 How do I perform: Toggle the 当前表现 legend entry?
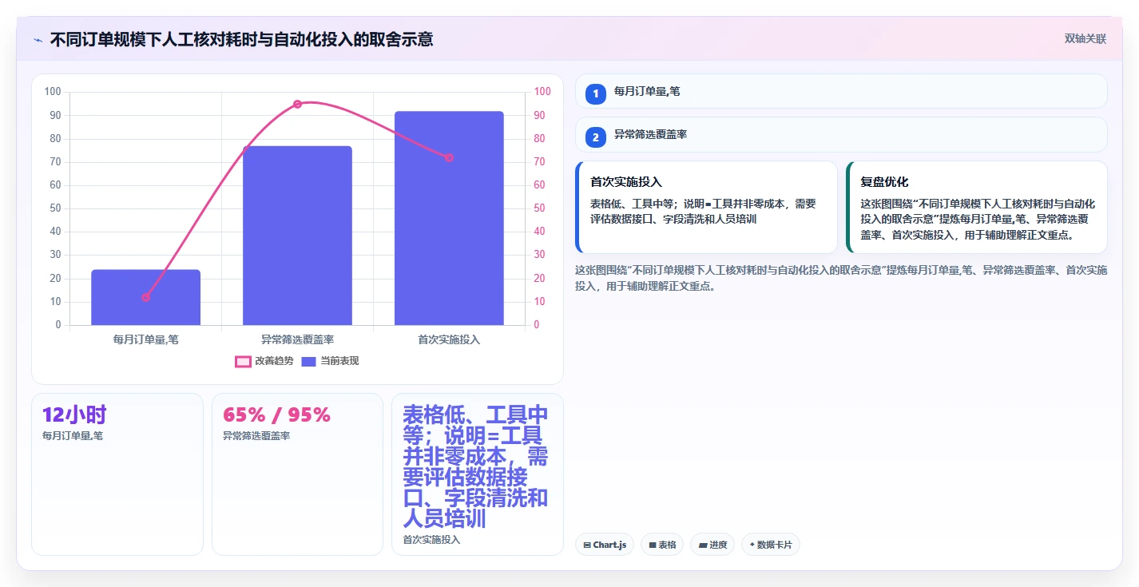coord(330,361)
